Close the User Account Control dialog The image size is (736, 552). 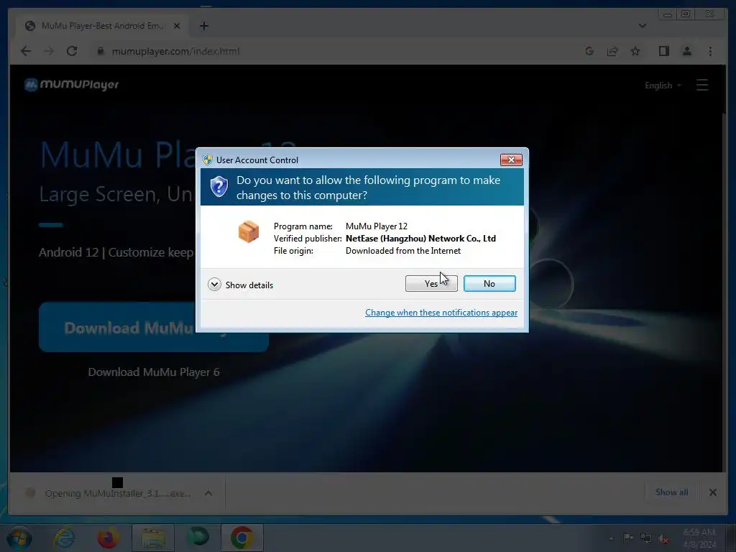pyautogui.click(x=511, y=160)
